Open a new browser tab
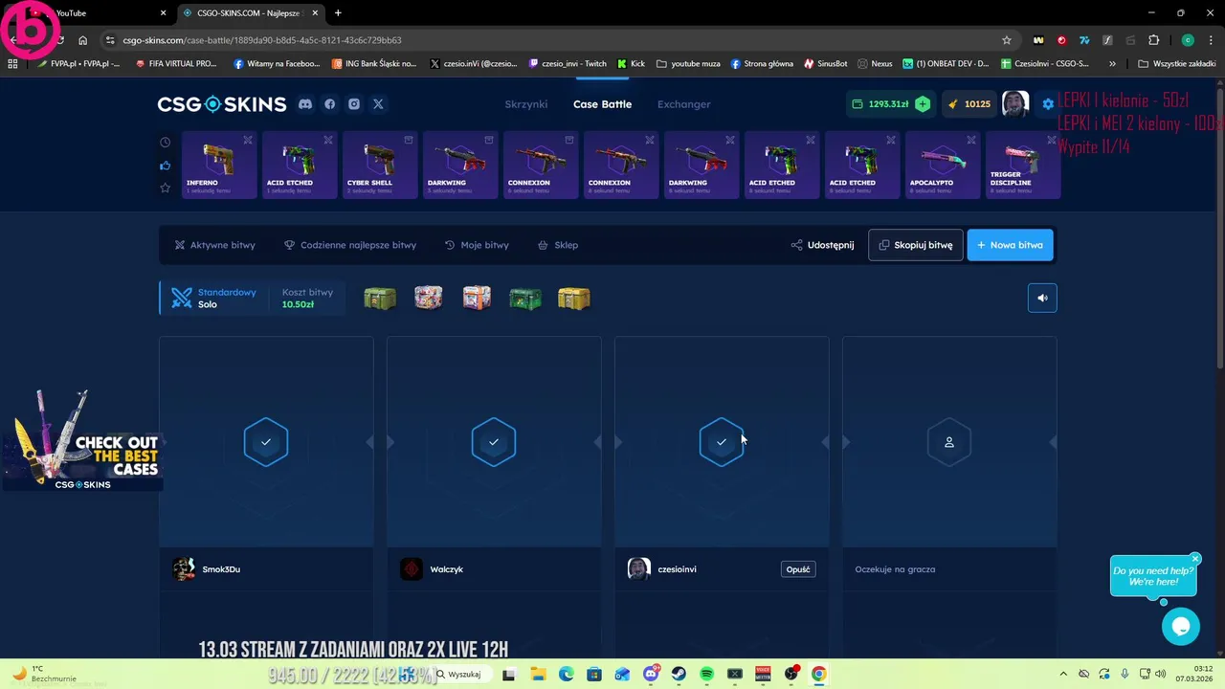The width and height of the screenshot is (1225, 689). 338,12
